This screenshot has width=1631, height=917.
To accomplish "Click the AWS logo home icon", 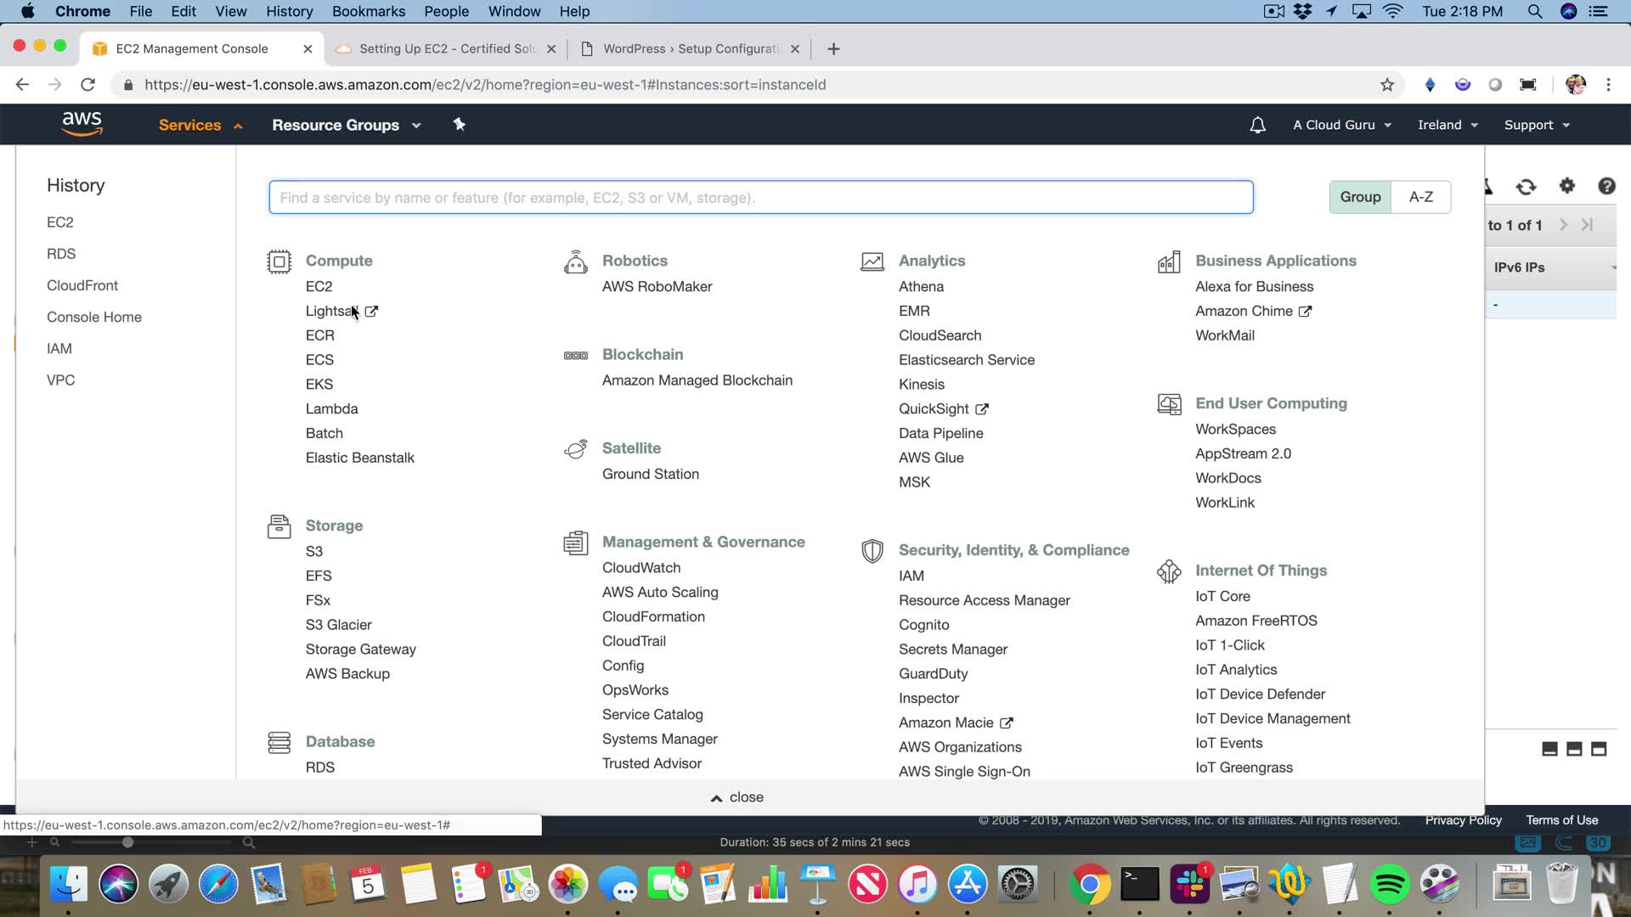I will click(x=82, y=124).
